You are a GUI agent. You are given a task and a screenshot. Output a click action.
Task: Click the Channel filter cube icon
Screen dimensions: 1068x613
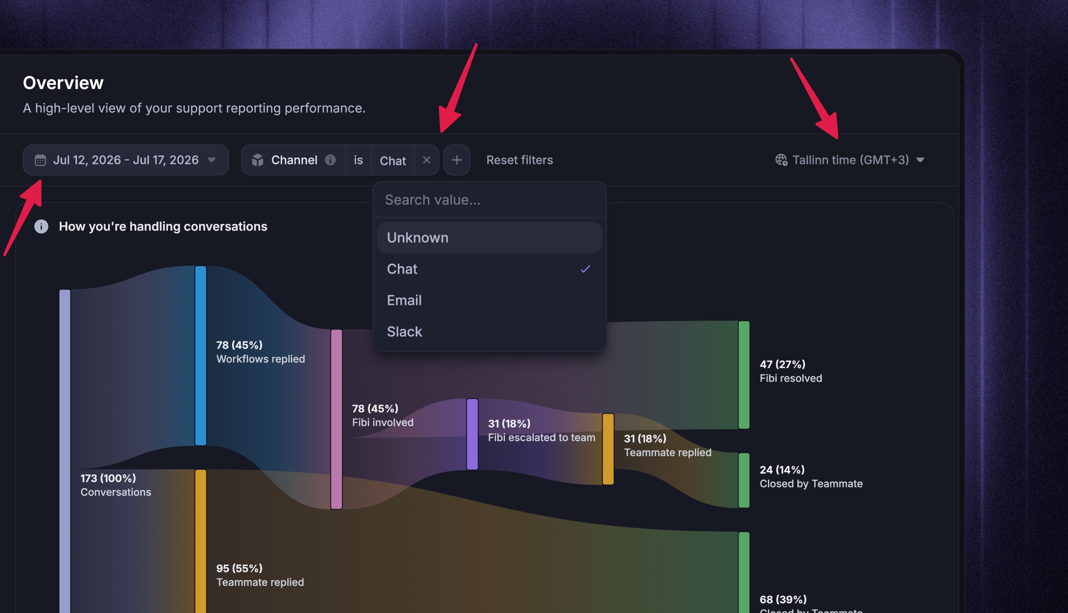[258, 160]
